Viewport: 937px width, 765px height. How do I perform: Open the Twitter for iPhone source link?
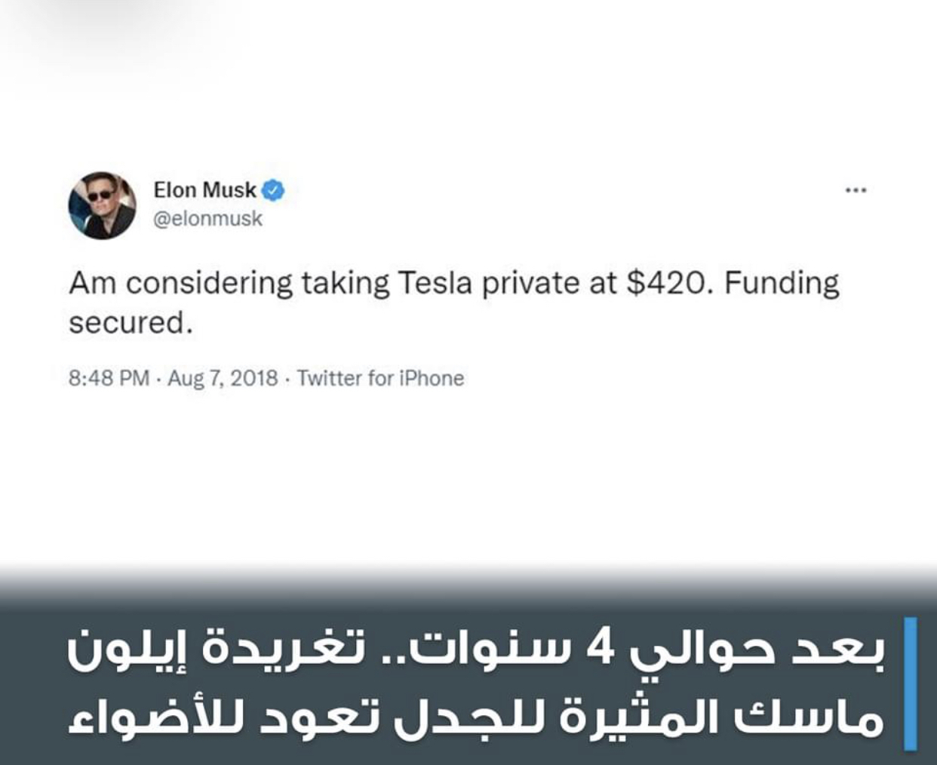pyautogui.click(x=380, y=378)
